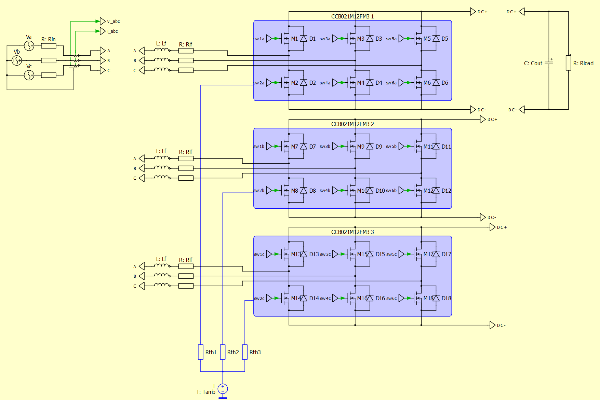This screenshot has height=400, width=600.
Task: Select the M18 MOSFET
Action: coord(418,298)
